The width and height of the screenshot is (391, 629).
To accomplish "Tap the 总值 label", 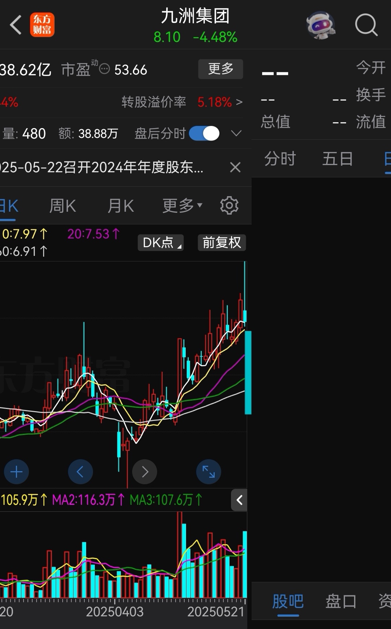I will coord(276,122).
